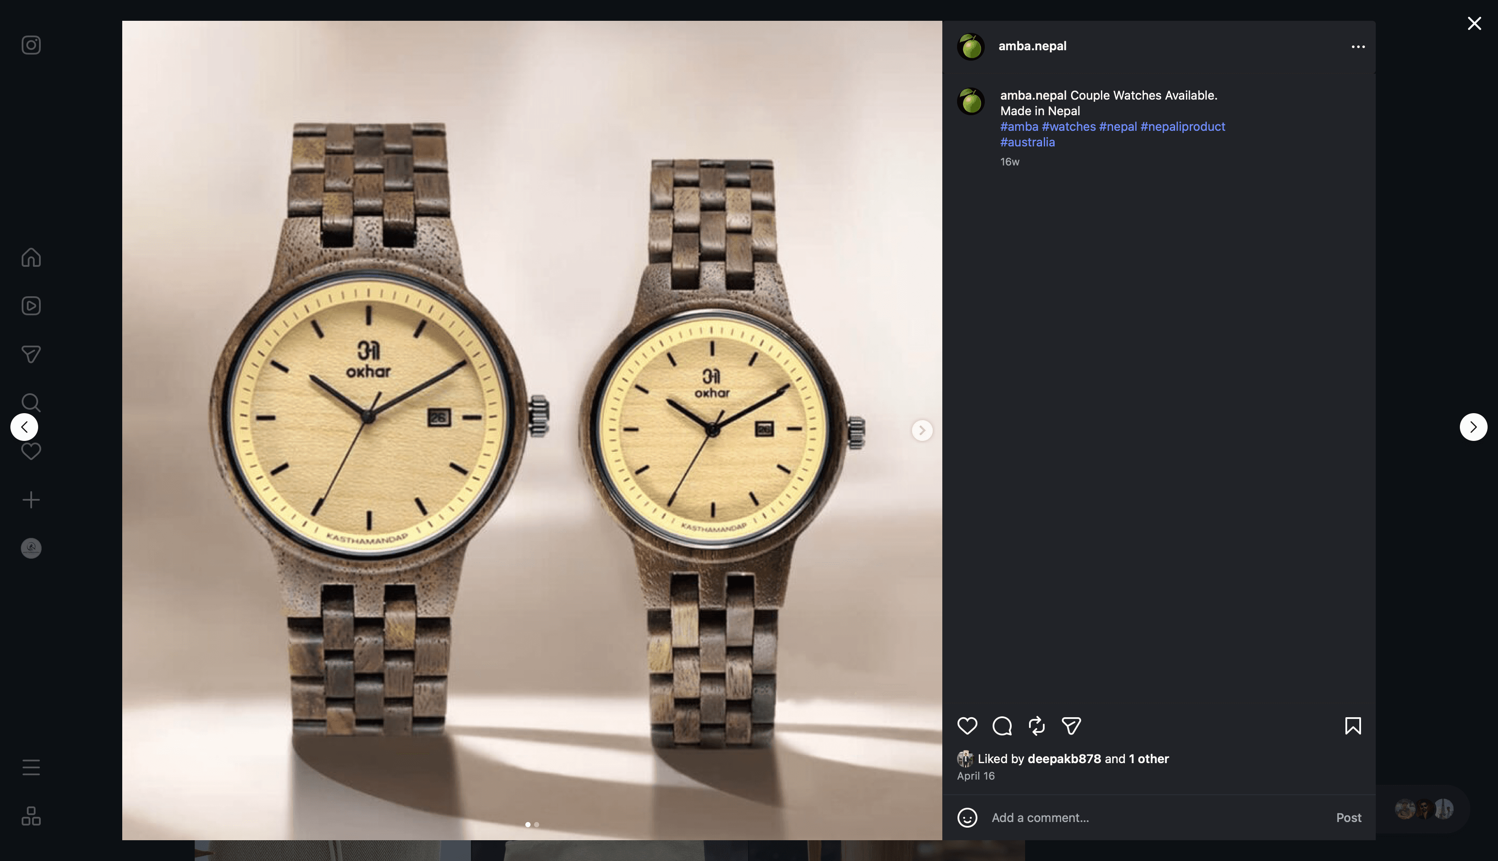1498x861 pixels.
Task: Focus the Add a comment field
Action: (x=1157, y=818)
